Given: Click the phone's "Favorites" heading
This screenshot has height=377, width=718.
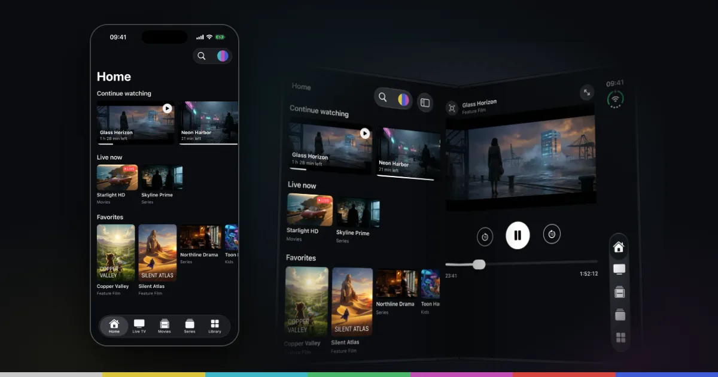Looking at the screenshot, I should pyautogui.click(x=110, y=217).
